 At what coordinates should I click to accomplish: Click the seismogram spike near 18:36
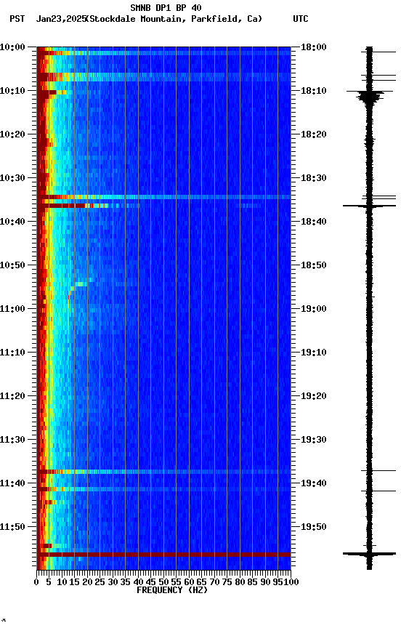tap(369, 206)
